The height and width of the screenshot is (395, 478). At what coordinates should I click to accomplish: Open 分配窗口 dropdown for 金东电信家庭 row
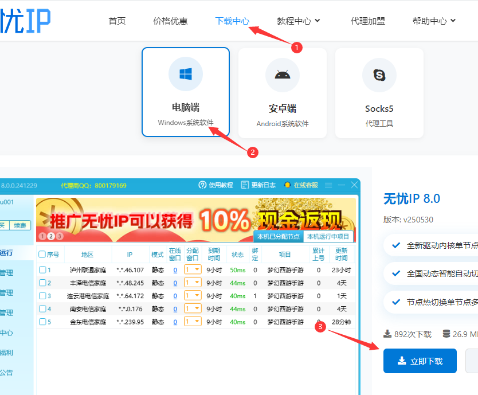[x=193, y=322]
